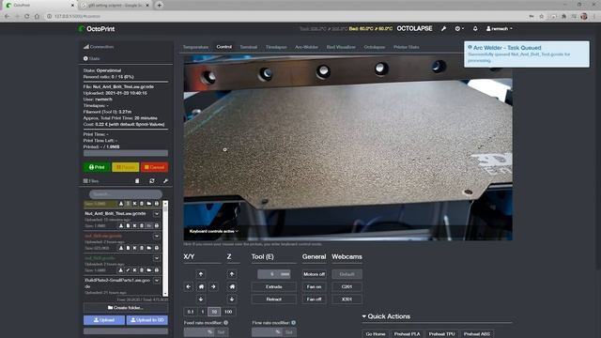Image resolution: width=601 pixels, height=338 pixels.
Task: Click the OCTOLAPSE navbar text
Action: 414,29
